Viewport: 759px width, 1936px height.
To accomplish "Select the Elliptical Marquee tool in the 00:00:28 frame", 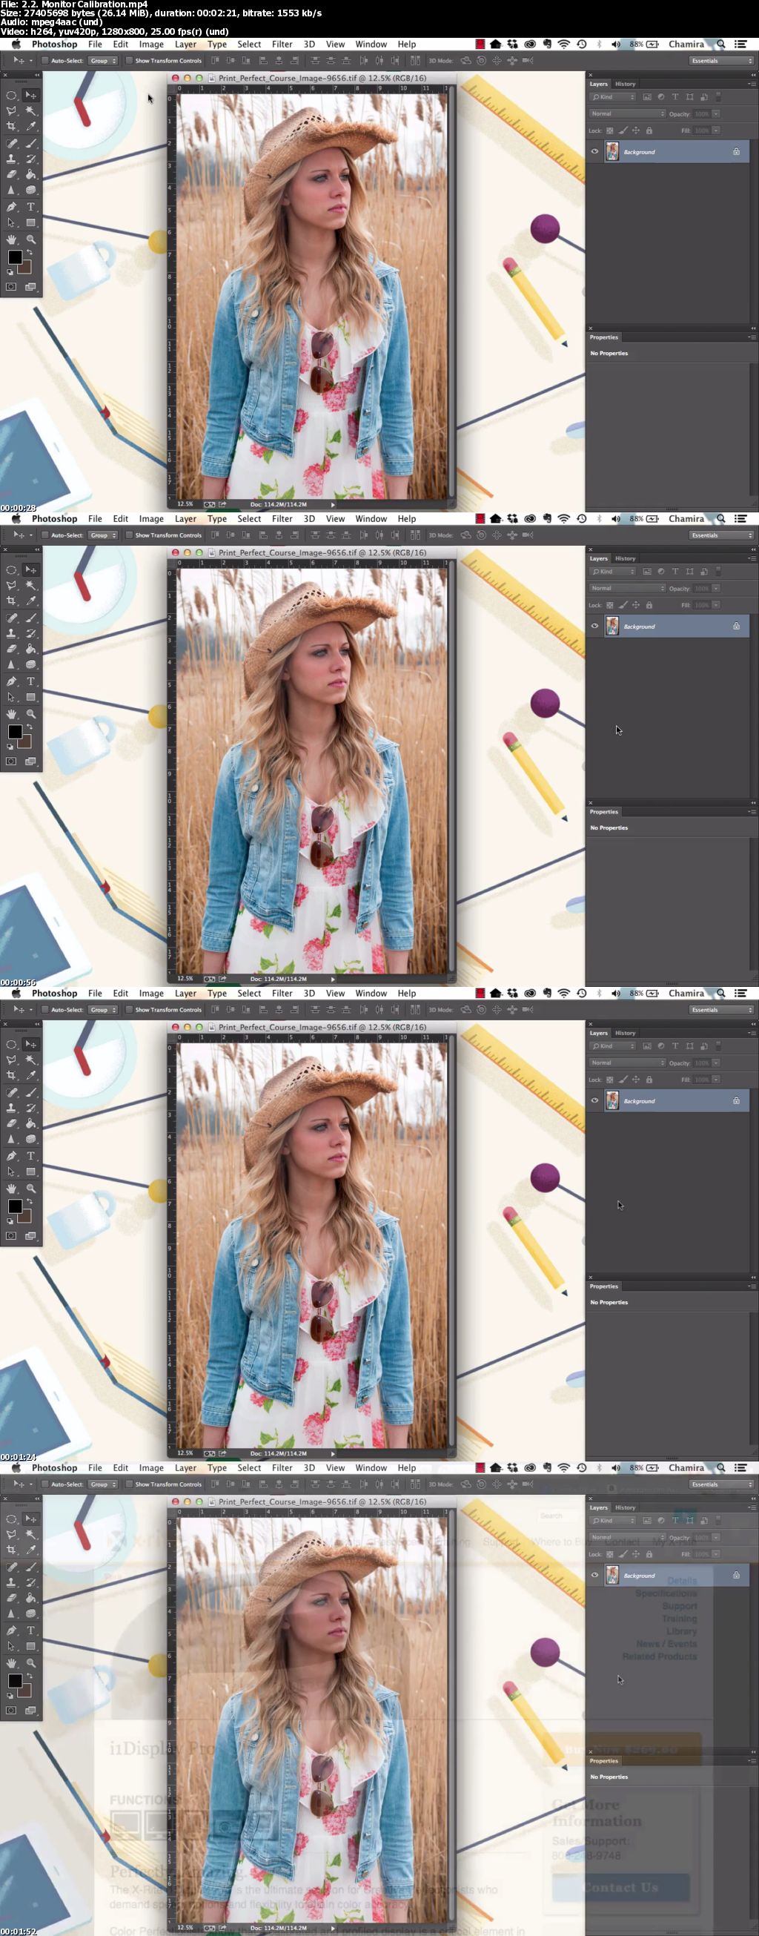I will [11, 96].
